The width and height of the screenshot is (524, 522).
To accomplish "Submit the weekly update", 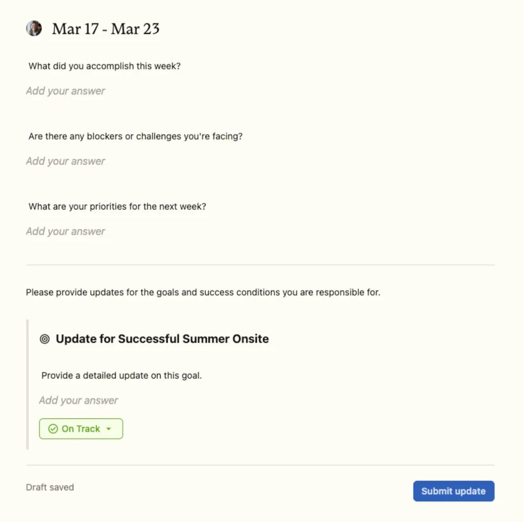I will pyautogui.click(x=453, y=491).
